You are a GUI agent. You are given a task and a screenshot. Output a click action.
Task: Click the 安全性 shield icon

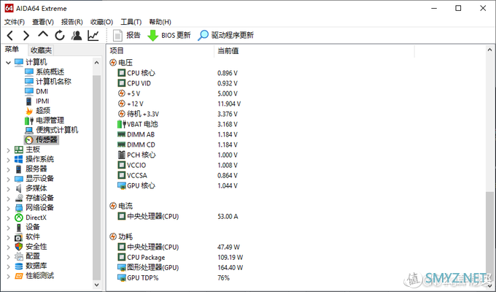click(19, 247)
